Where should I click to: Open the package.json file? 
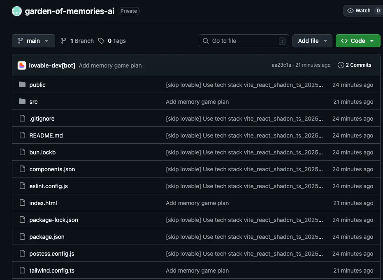(47, 237)
